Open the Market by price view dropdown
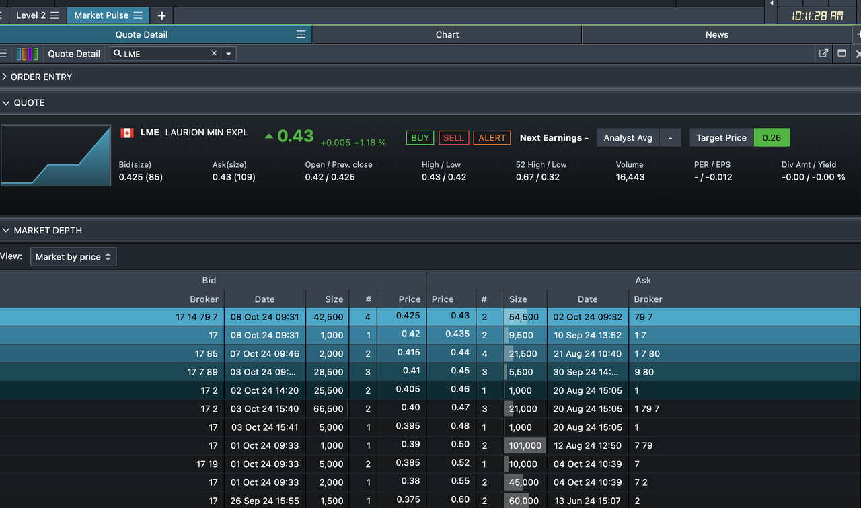Image resolution: width=861 pixels, height=508 pixels. tap(73, 257)
